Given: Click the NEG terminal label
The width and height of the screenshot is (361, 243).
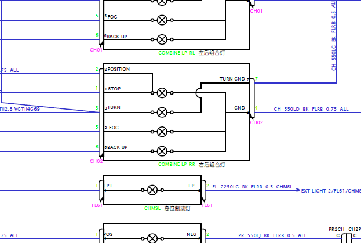Looking at the screenshot, I should [191, 234].
